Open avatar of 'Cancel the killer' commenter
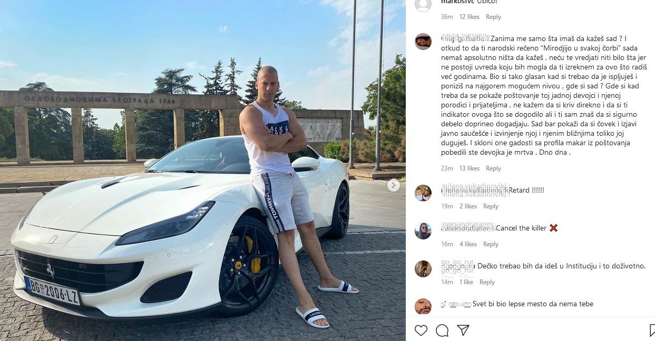 (423, 231)
